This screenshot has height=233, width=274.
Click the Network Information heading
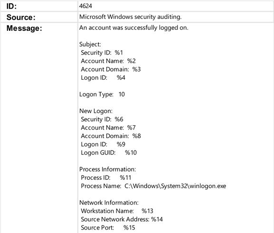[x=109, y=203]
